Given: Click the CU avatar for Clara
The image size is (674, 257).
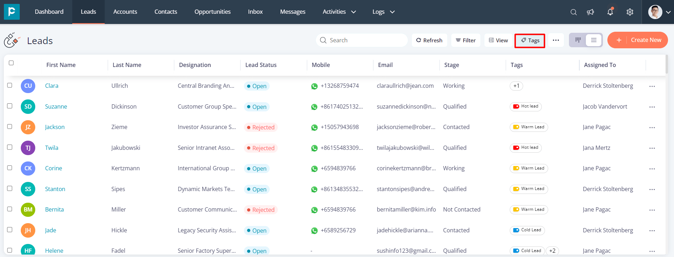Looking at the screenshot, I should 28,86.
